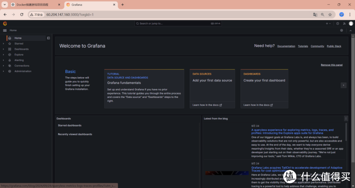
Task: Reload the page in the browser
Action: pyautogui.click(x=22, y=14)
